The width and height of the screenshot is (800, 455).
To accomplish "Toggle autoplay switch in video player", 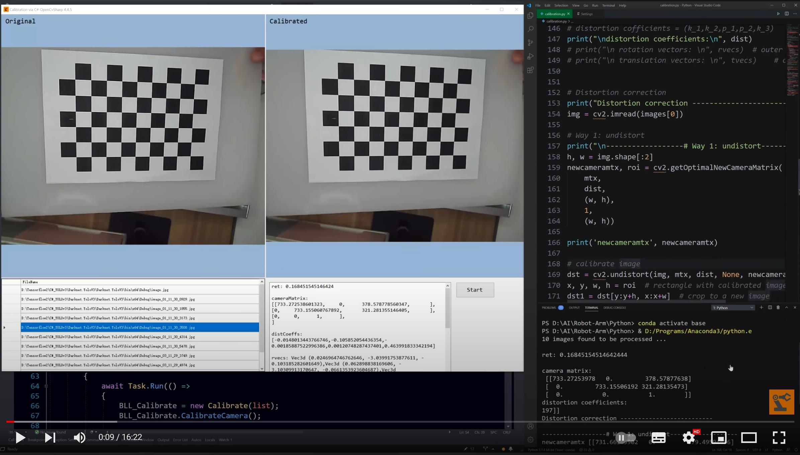I will 625,438.
